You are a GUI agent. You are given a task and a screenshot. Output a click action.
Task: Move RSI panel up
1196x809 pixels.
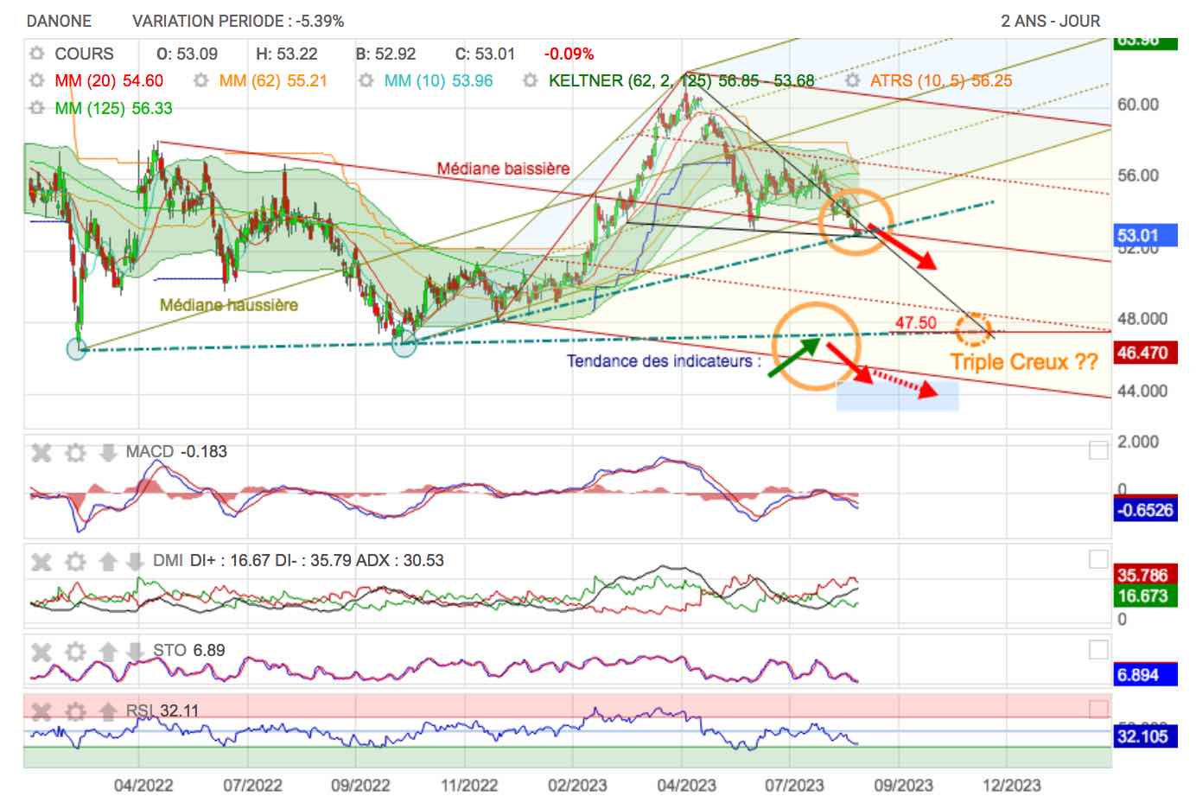108,711
